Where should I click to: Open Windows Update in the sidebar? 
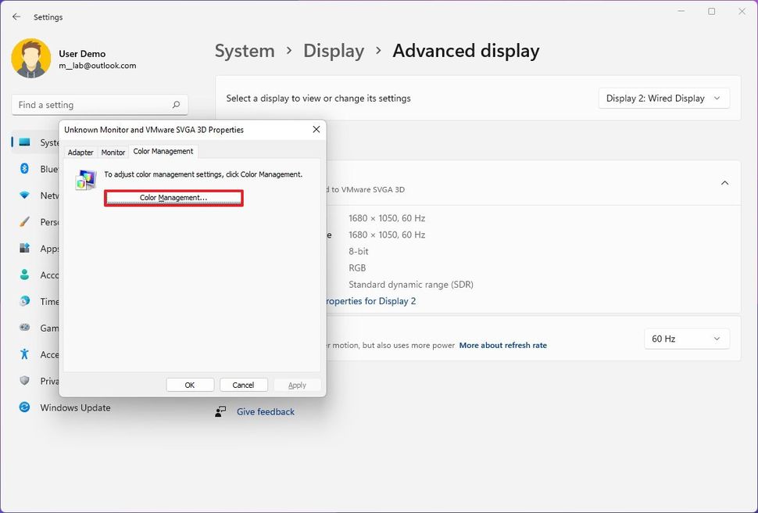(x=75, y=407)
